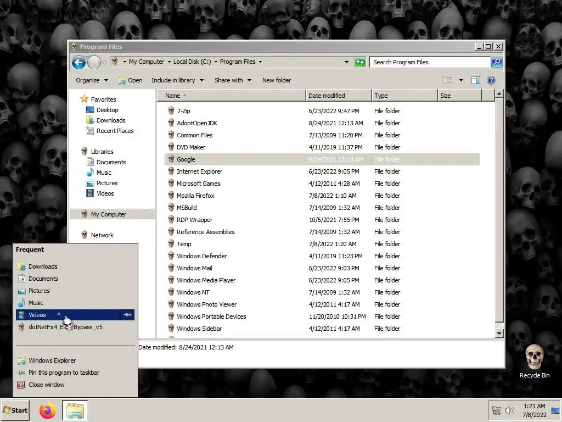
Task: Click the Change your view icon
Action: click(448, 80)
